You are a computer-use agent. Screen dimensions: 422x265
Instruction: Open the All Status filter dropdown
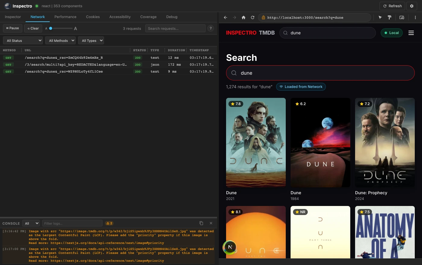click(x=23, y=40)
